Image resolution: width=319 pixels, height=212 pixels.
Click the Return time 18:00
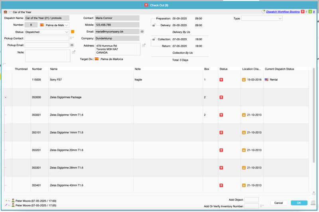coord(199,46)
